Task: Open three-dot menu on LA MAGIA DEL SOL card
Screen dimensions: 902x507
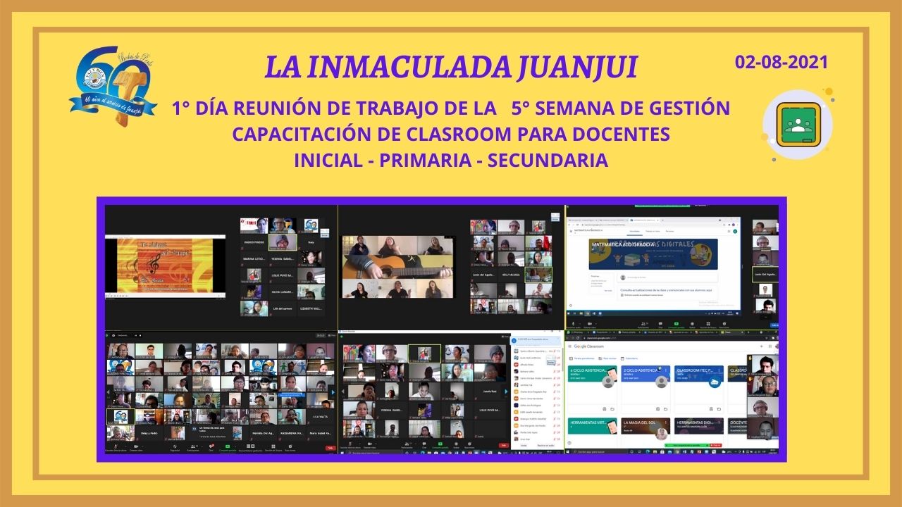Action: [x=666, y=423]
